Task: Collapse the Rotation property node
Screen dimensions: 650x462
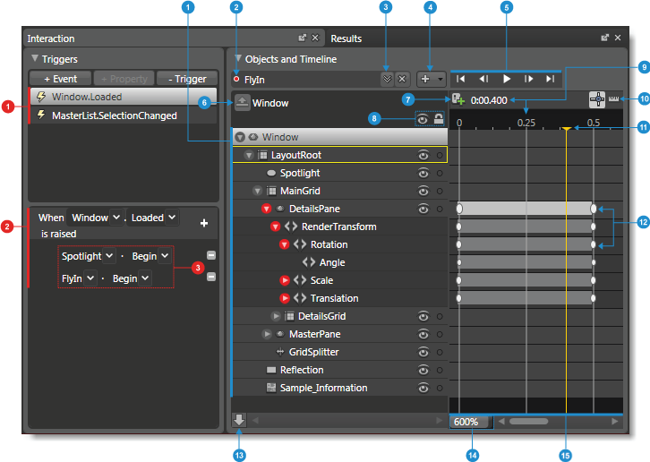Action: [x=284, y=244]
